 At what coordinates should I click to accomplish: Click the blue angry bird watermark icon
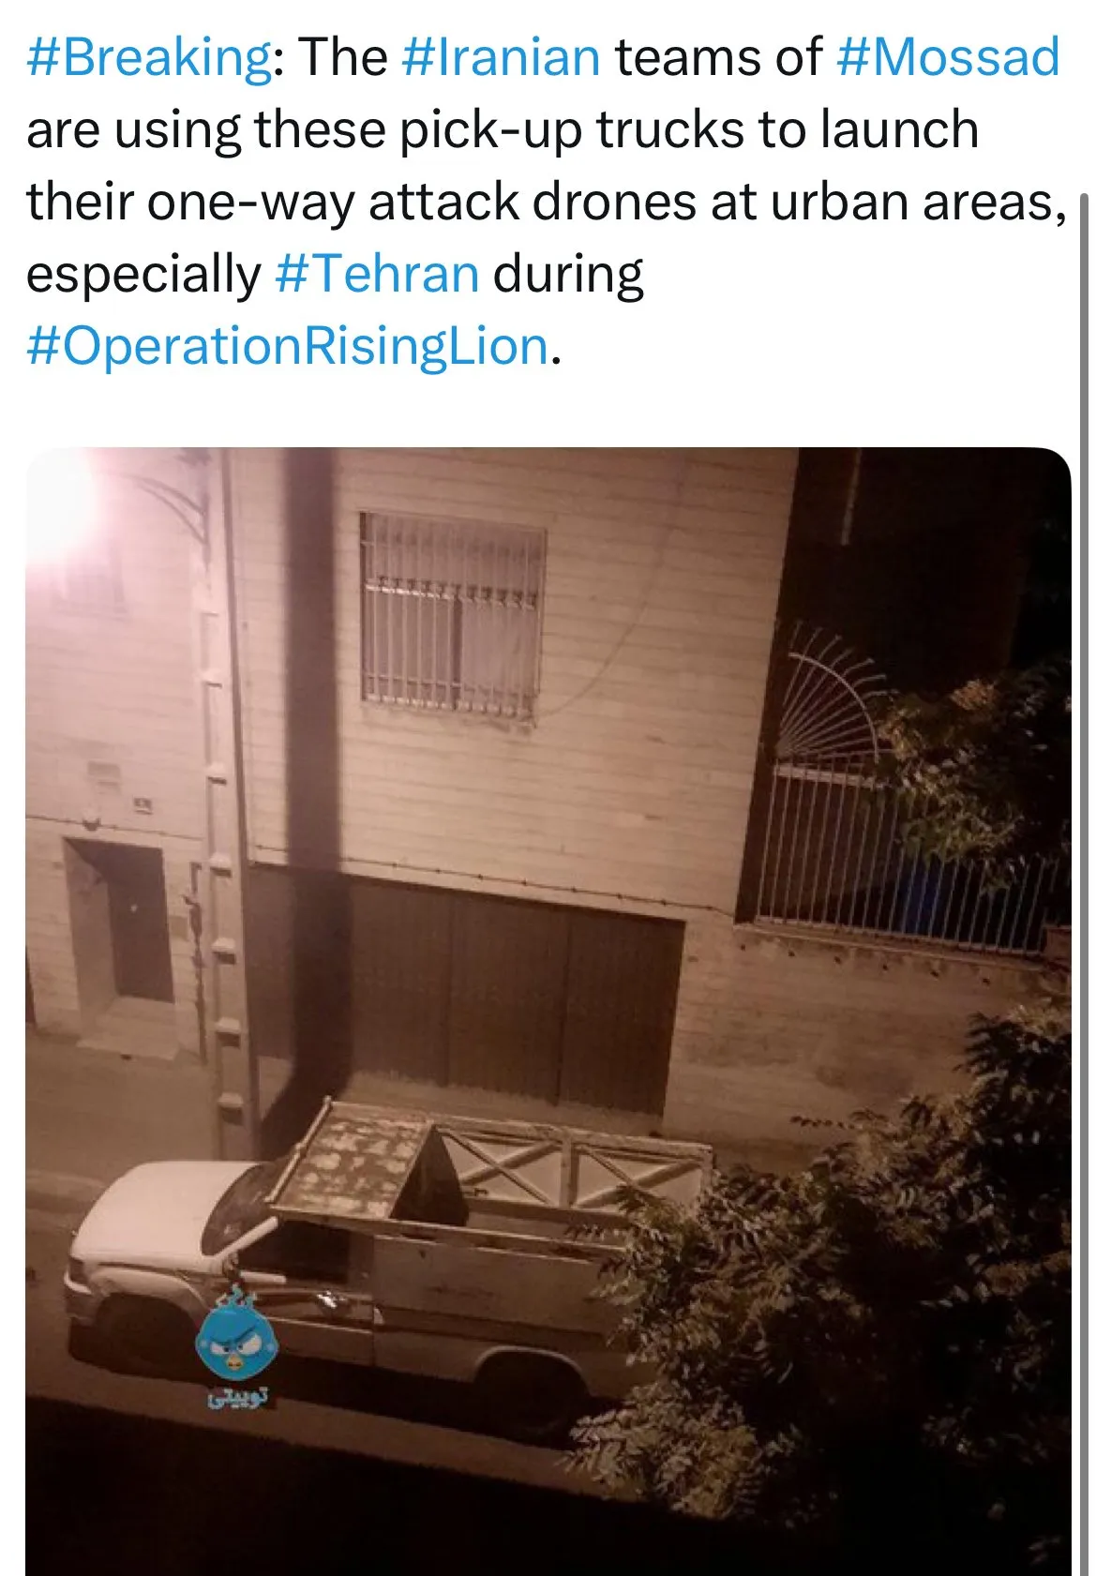[236, 1341]
